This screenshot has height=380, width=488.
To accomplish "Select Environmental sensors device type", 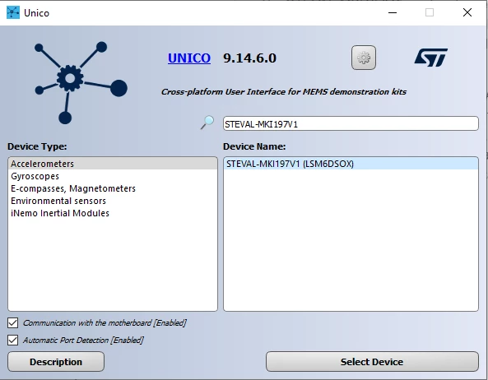I will click(x=113, y=201).
